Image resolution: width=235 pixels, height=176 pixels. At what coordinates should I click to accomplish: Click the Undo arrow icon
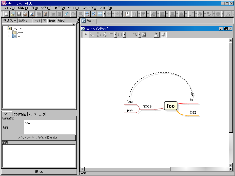point(67,14)
